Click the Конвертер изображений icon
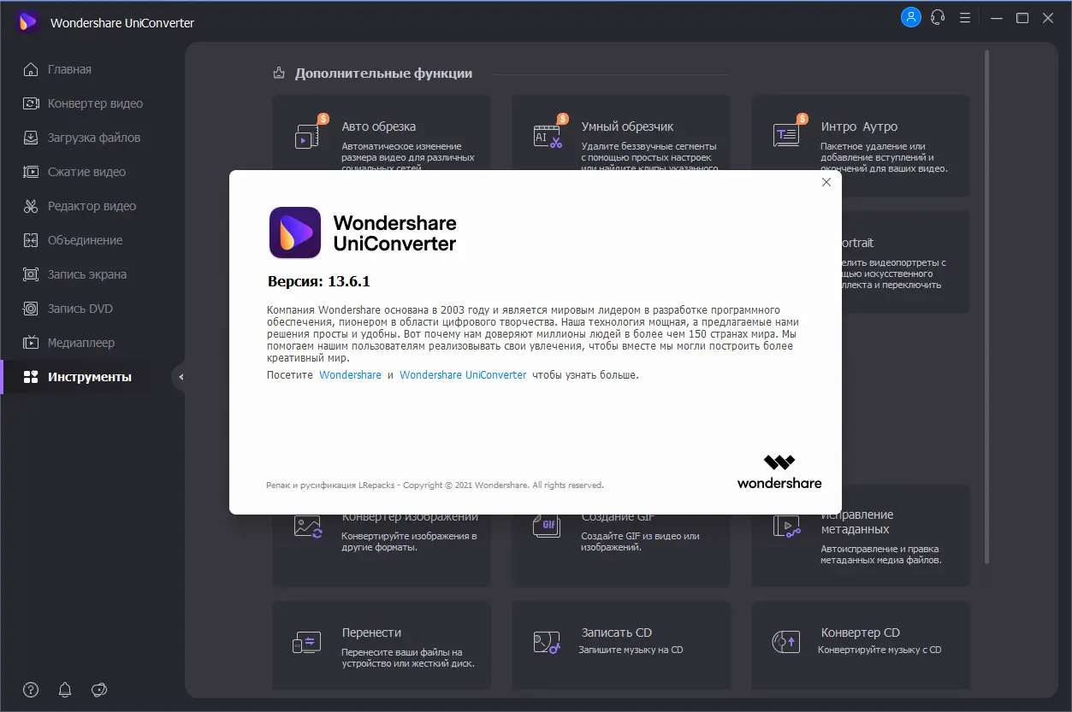1072x712 pixels. point(308,527)
